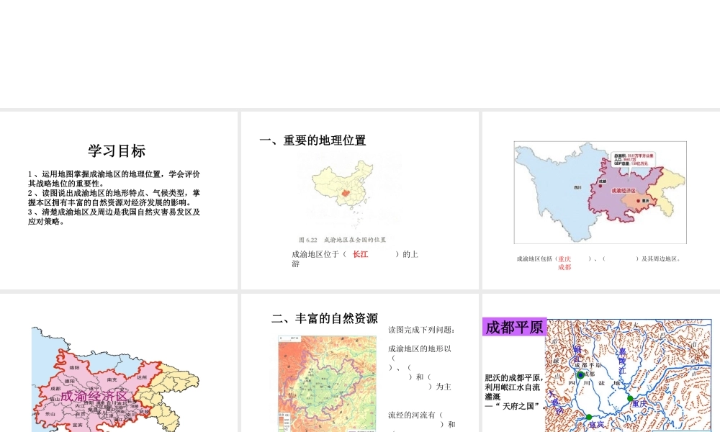The height and width of the screenshot is (432, 720).
Task: Click the 二、丰富的自然资源 heading
Action: pos(325,318)
